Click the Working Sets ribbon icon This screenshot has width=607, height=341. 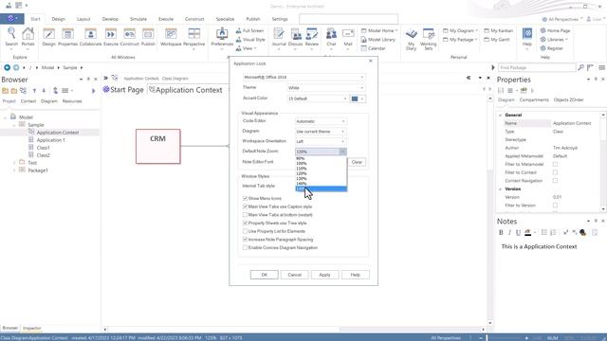[x=428, y=39]
